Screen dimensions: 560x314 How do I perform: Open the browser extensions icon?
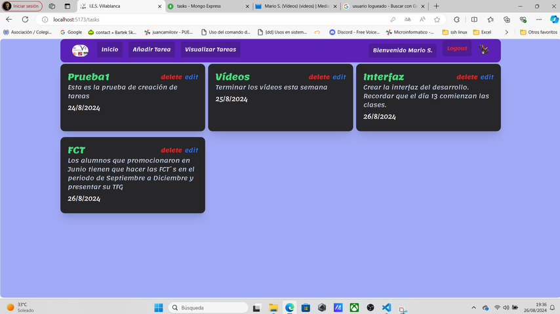pyautogui.click(x=456, y=20)
